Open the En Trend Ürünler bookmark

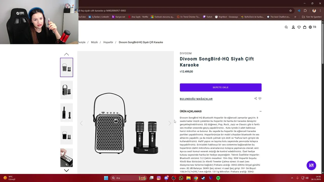point(188,17)
